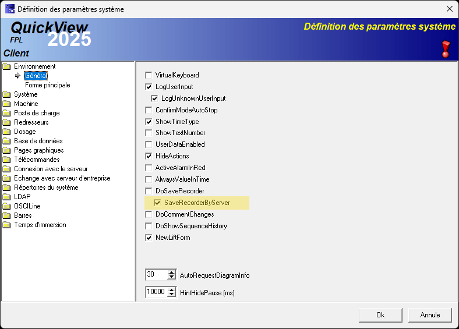Cancel with the Annule button
459x329 pixels.
[430, 315]
